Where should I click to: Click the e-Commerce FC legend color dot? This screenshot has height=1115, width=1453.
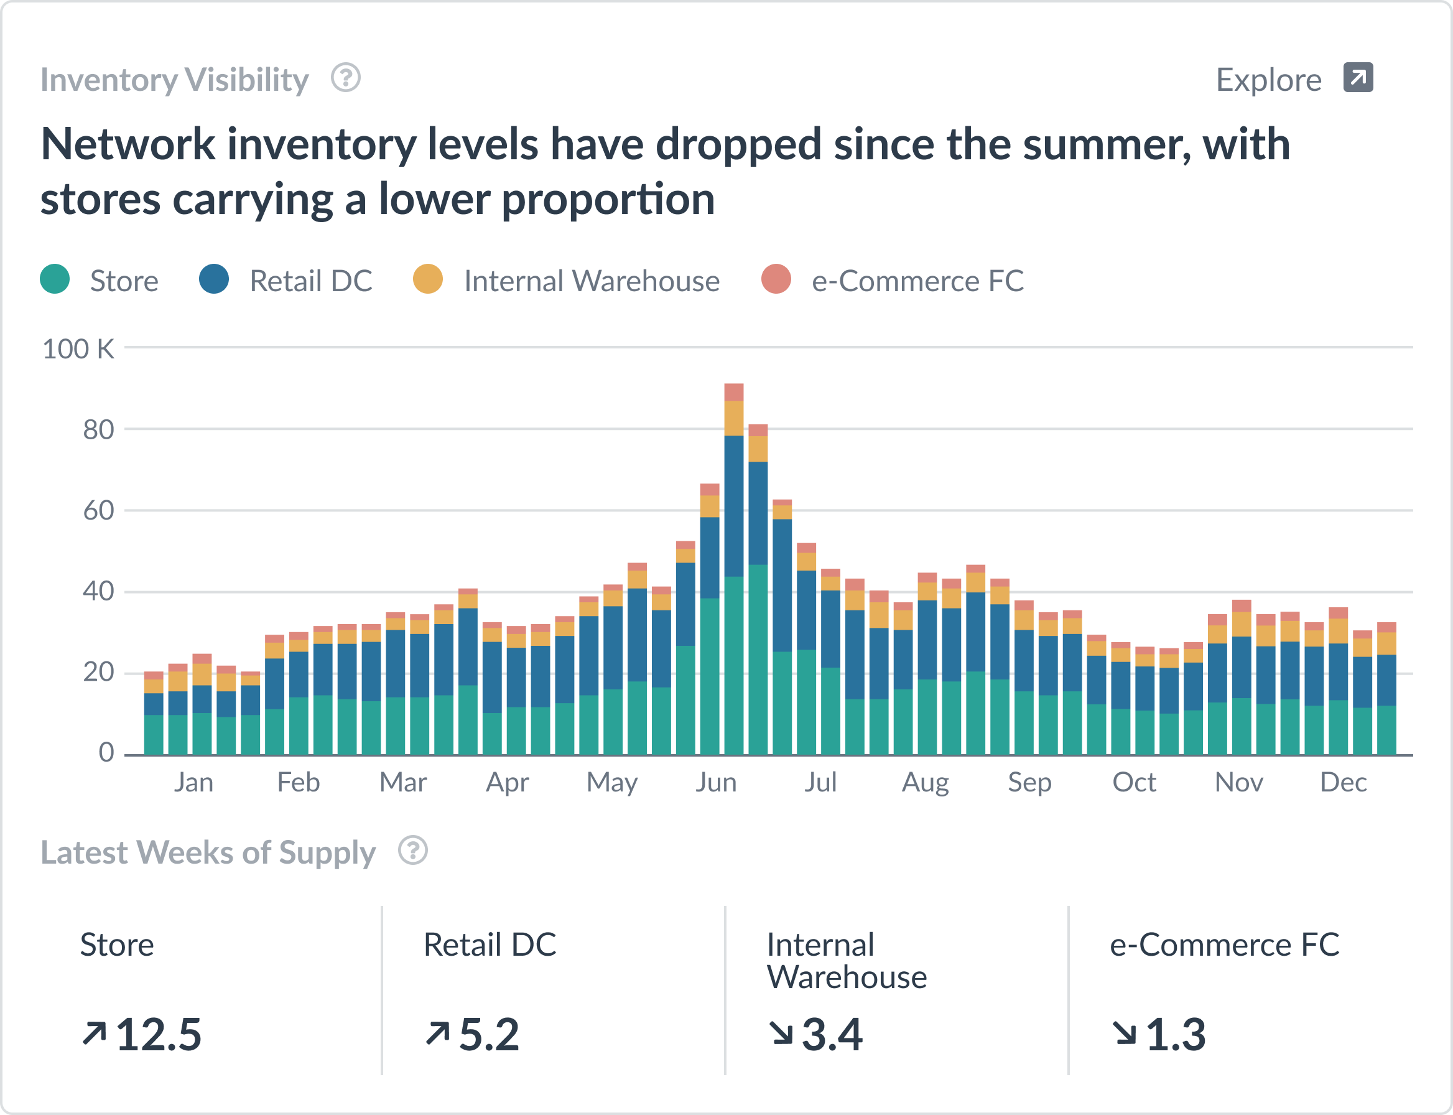[x=776, y=279]
